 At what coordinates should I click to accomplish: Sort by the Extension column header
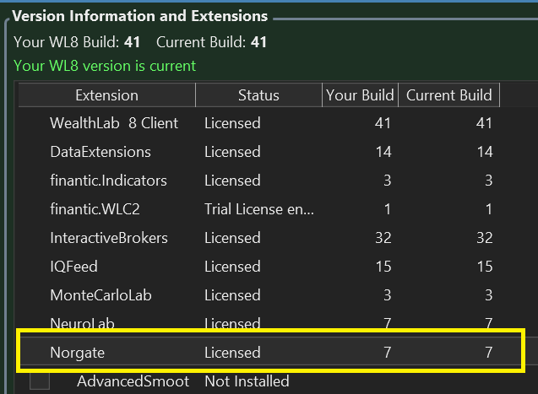click(x=106, y=95)
